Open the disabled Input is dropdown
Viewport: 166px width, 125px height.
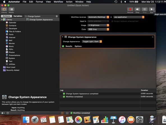[x=98, y=21]
